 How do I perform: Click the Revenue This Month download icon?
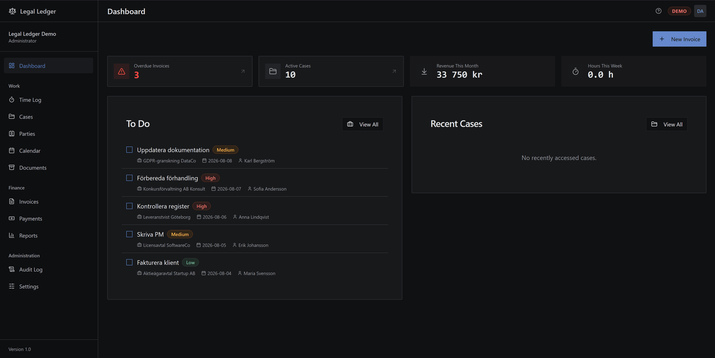[x=424, y=71]
